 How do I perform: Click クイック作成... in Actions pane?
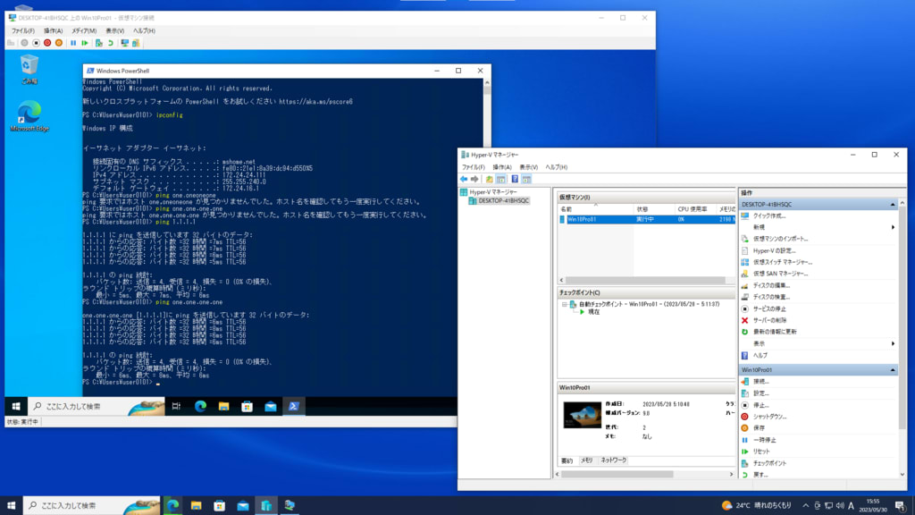(x=769, y=216)
